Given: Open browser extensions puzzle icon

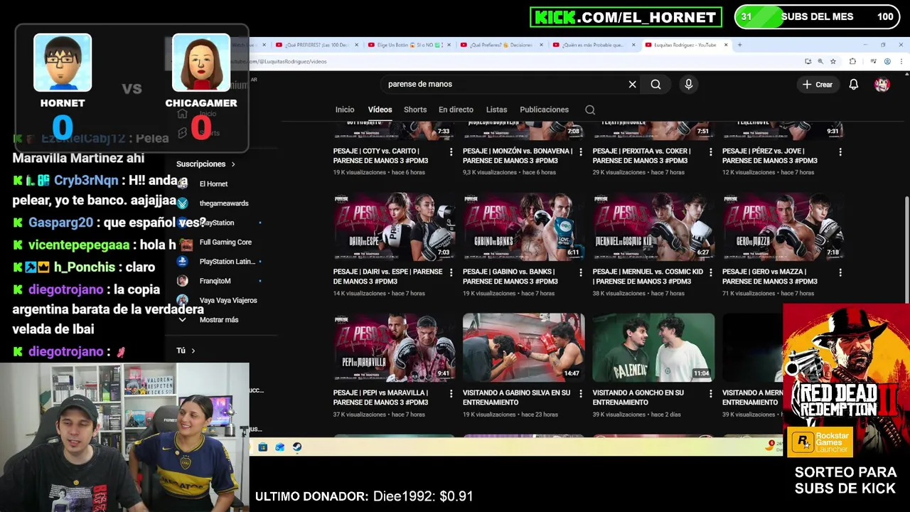Looking at the screenshot, I should (x=852, y=62).
